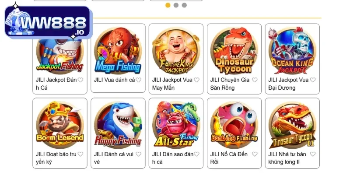Open the Mega Fishing game icon
350x175 pixels.
118,51
